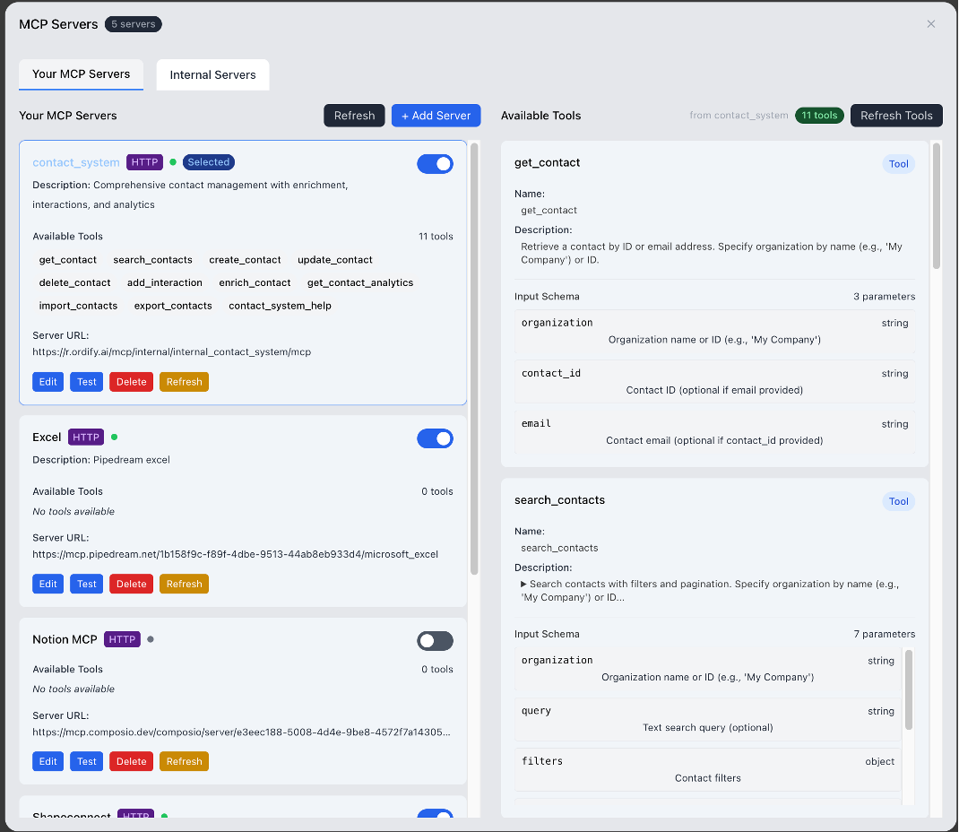Click the Tool badge on the search_contacts card

click(x=898, y=501)
